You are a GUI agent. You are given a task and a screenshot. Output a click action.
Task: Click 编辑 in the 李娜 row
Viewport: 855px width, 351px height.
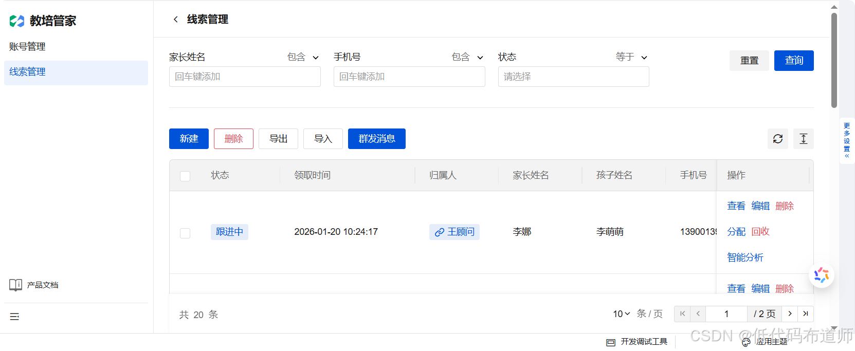tap(760, 206)
